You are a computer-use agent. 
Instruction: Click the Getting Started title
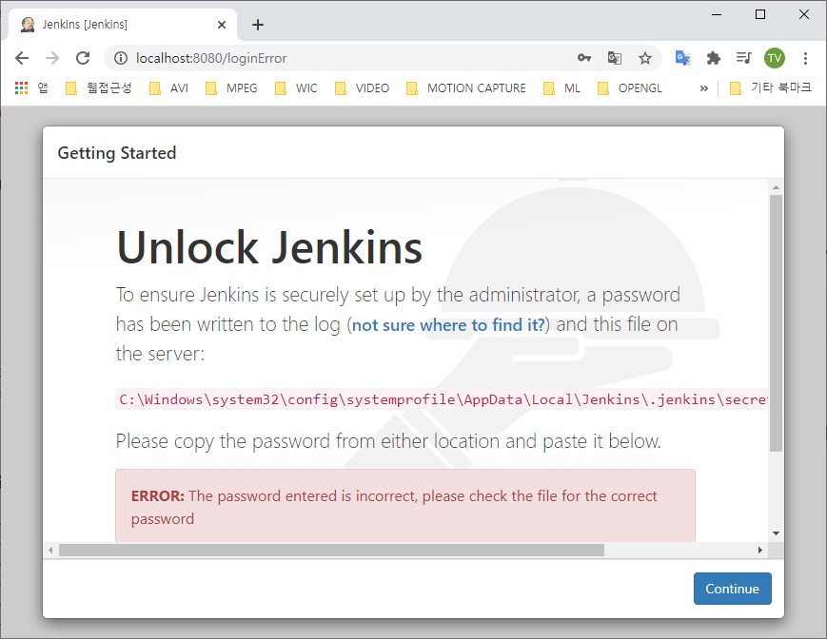tap(116, 153)
